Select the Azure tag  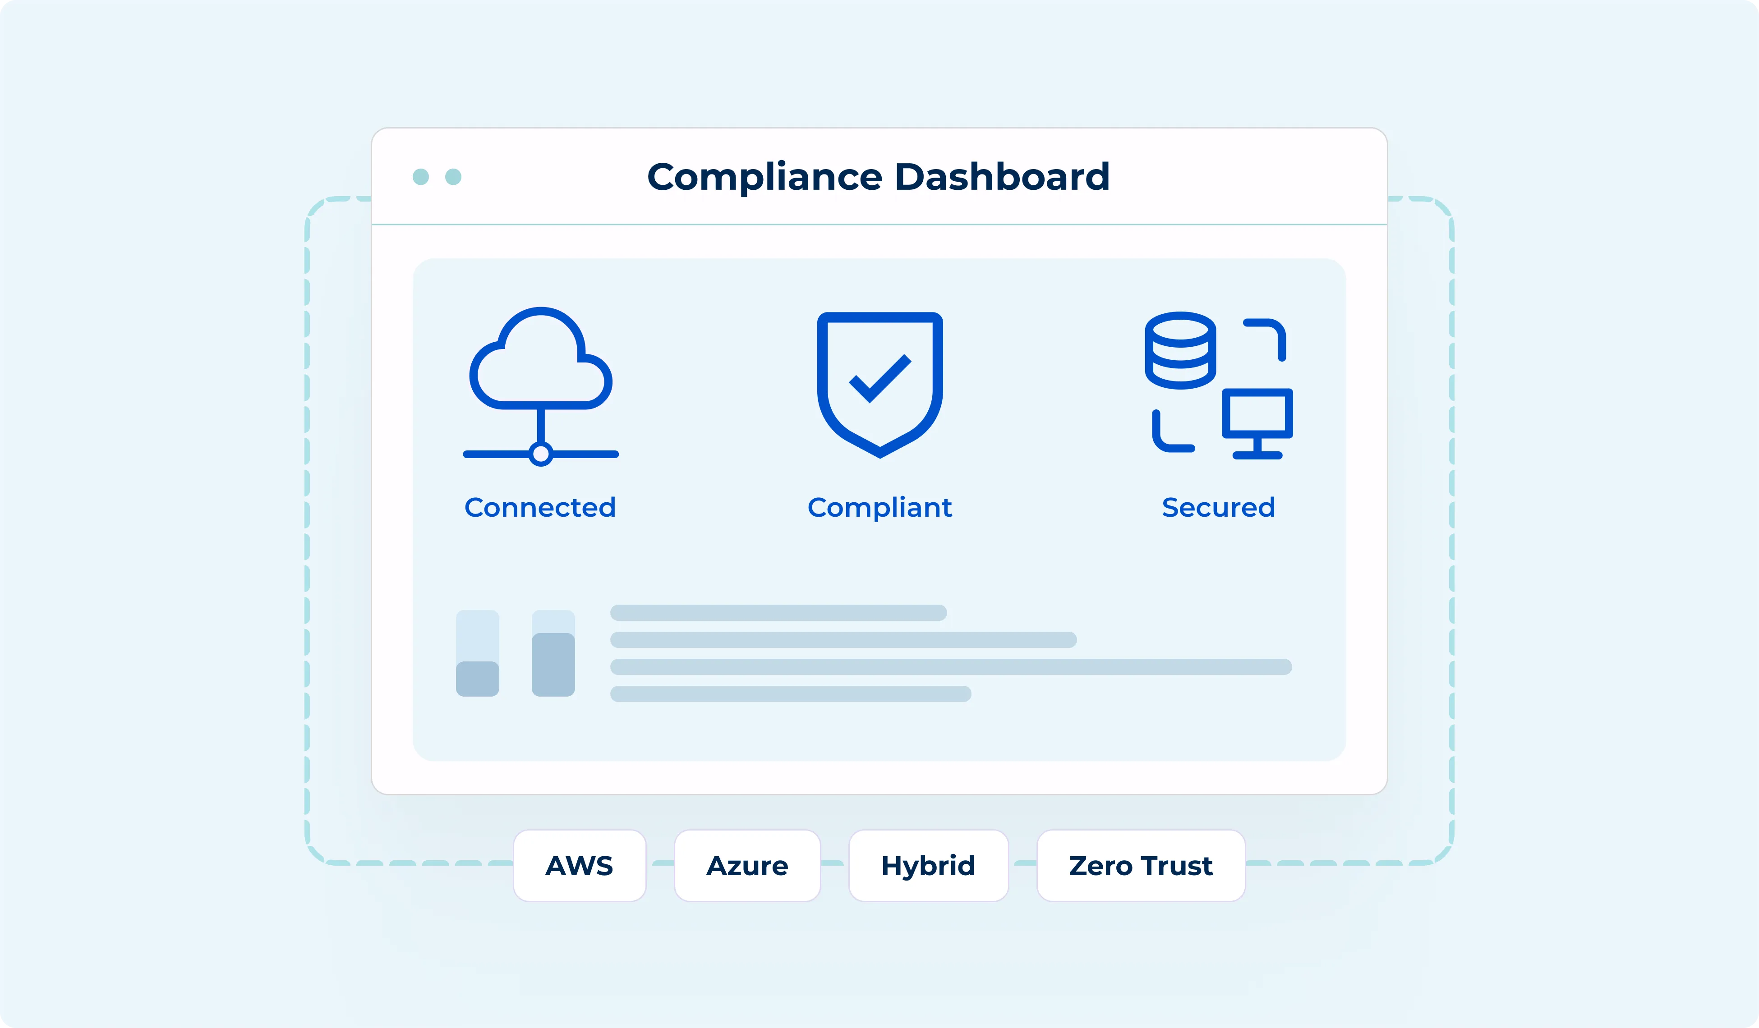point(747,865)
